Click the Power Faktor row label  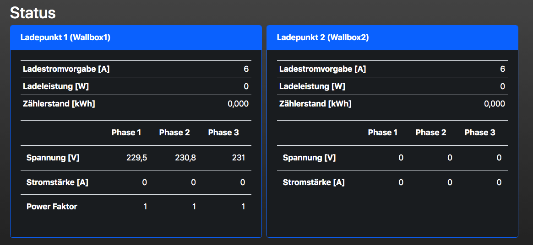[x=52, y=207]
